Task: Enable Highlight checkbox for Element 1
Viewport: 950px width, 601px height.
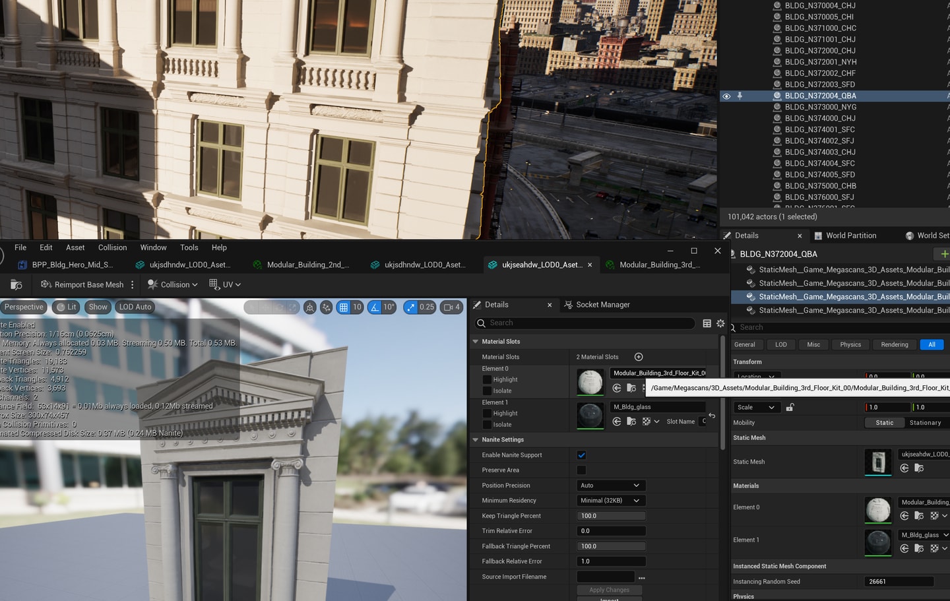Action: [487, 414]
